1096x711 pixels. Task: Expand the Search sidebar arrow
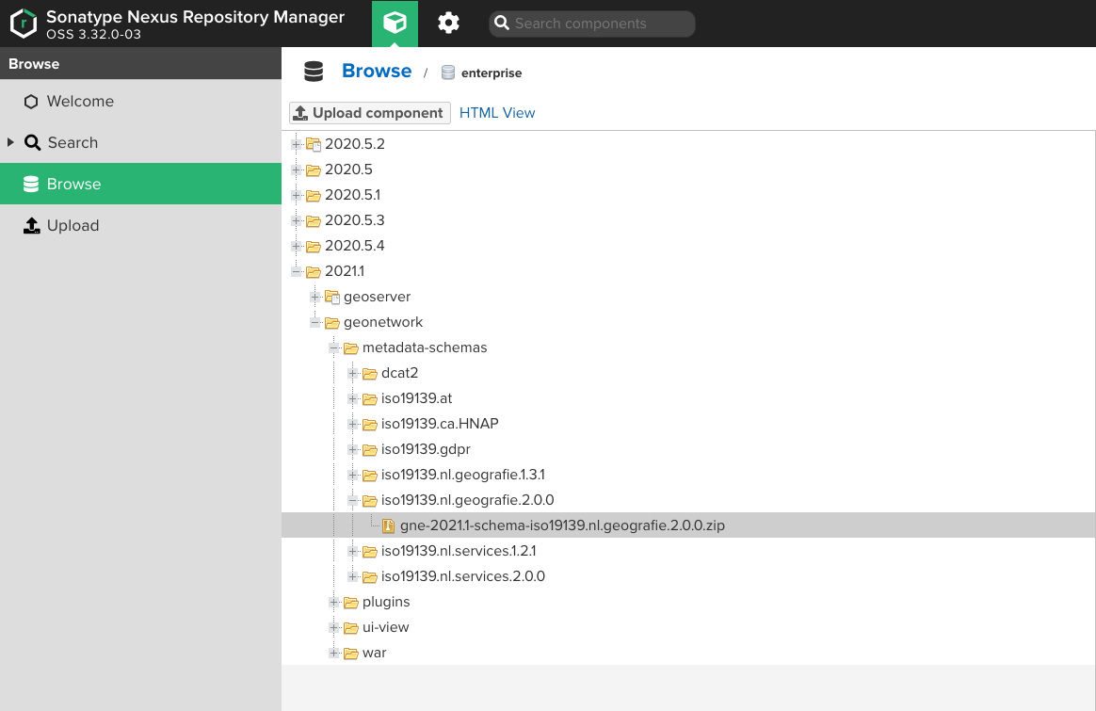coord(10,142)
